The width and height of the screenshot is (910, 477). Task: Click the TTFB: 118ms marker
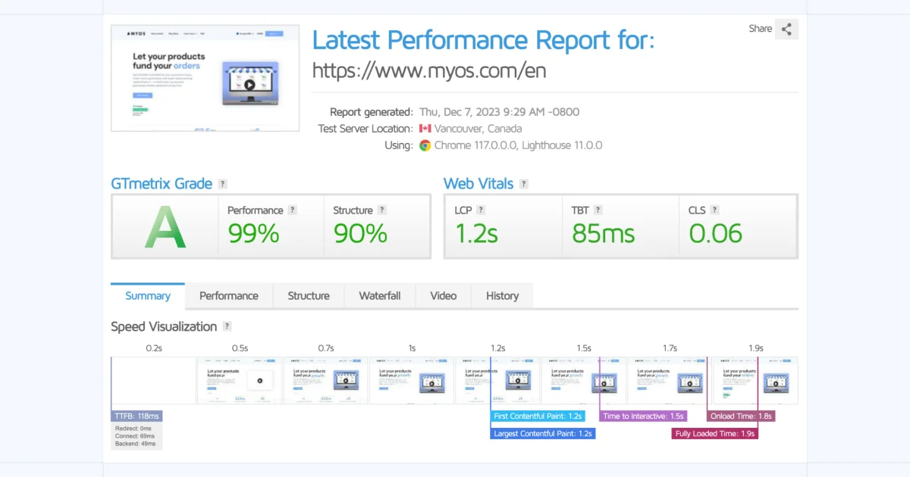(137, 416)
